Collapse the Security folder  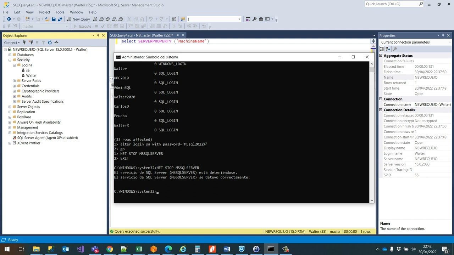(x=10, y=60)
